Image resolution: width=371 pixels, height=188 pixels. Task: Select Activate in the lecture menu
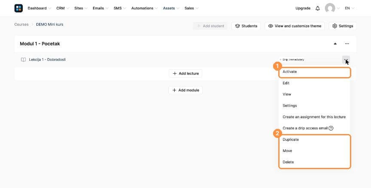(314, 72)
